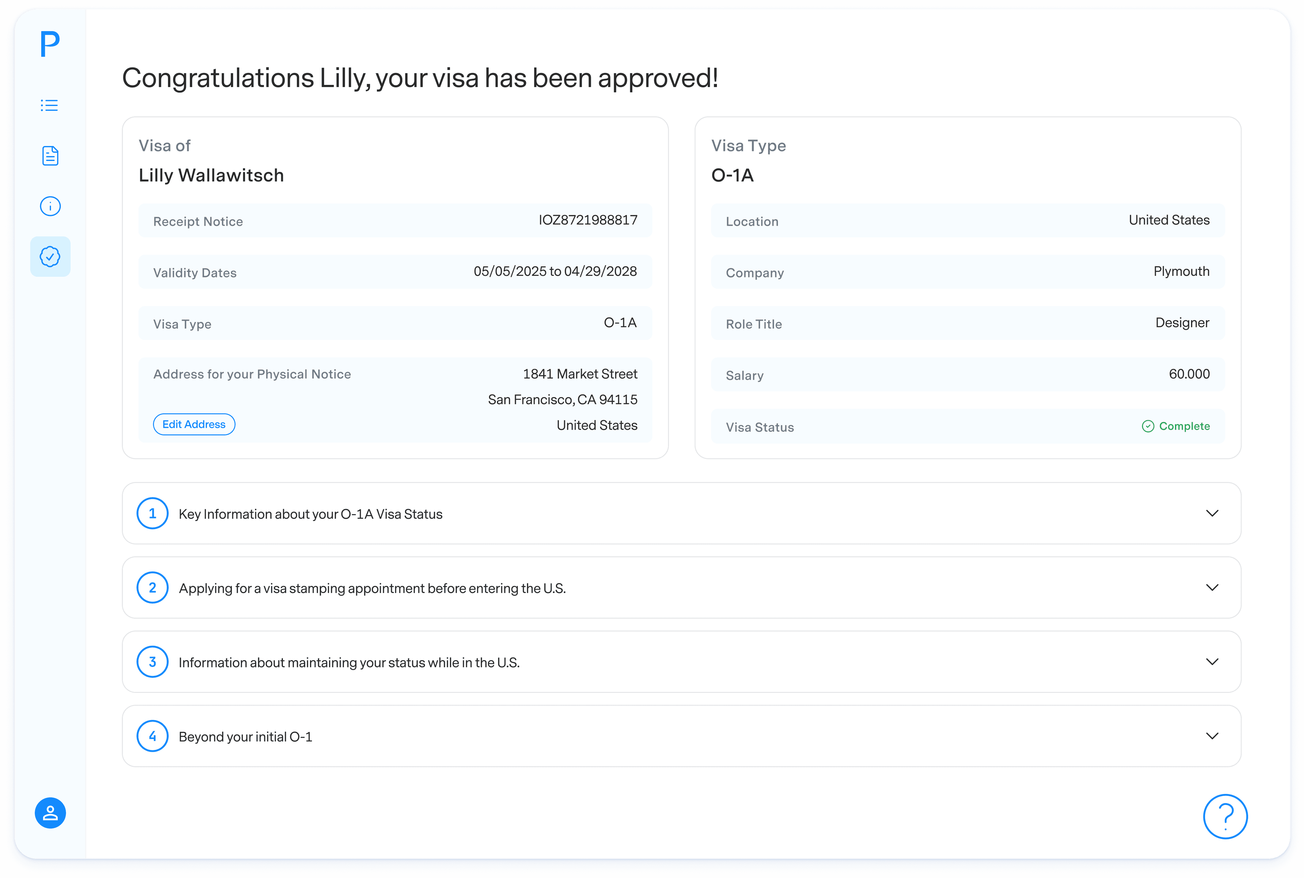Viewport: 1304px width, 878px height.
Task: Click the Complete visa status label
Action: [x=1184, y=426]
